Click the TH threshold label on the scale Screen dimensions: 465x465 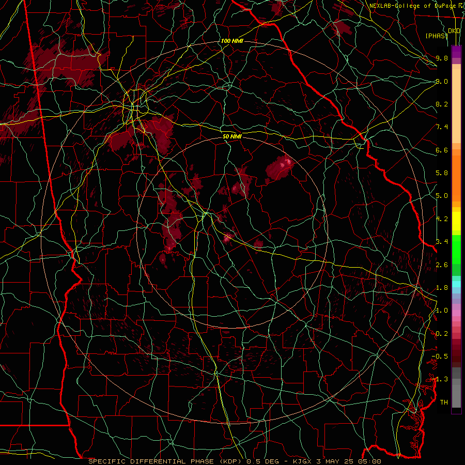444,402
